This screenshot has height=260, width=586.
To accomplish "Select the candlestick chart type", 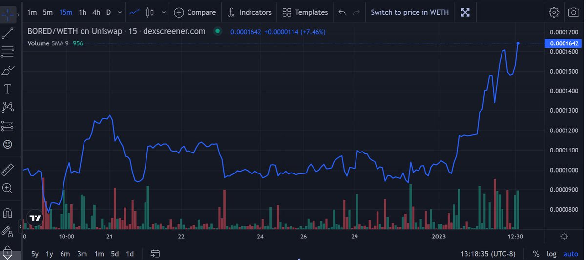I will click(x=150, y=12).
